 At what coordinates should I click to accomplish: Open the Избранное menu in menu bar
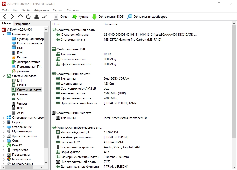click(42, 10)
